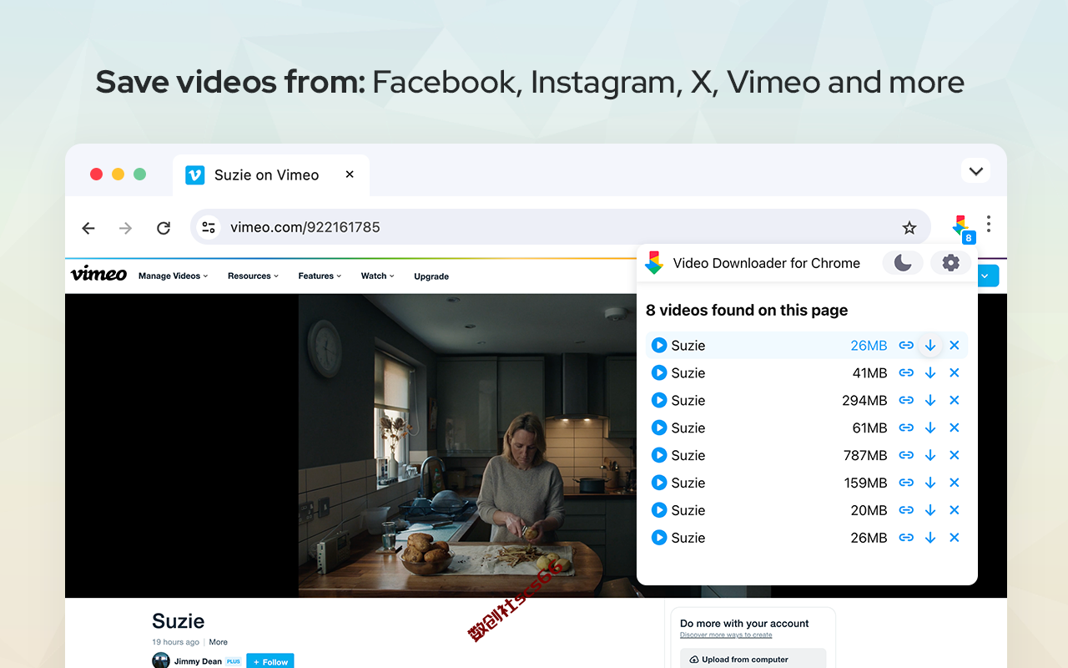This screenshot has height=668, width=1068.
Task: Bookmark this page with the star icon
Action: (909, 228)
